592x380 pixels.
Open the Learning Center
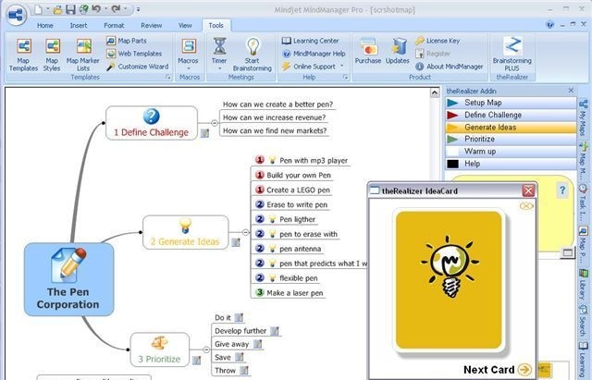(x=311, y=41)
